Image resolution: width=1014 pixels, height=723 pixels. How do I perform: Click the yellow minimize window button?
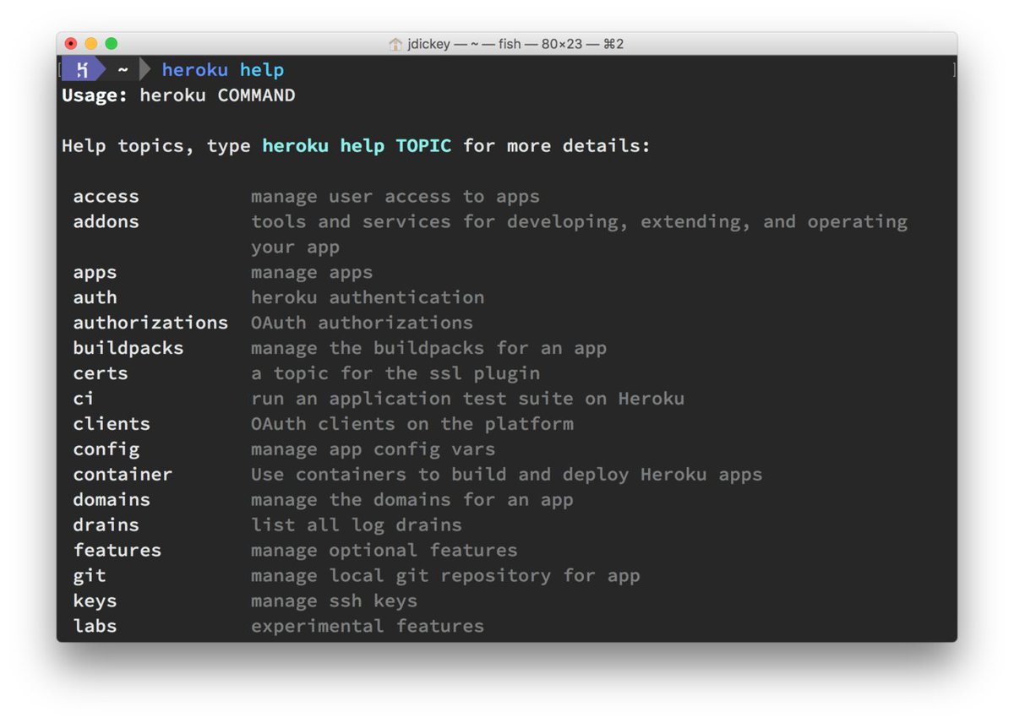[91, 44]
